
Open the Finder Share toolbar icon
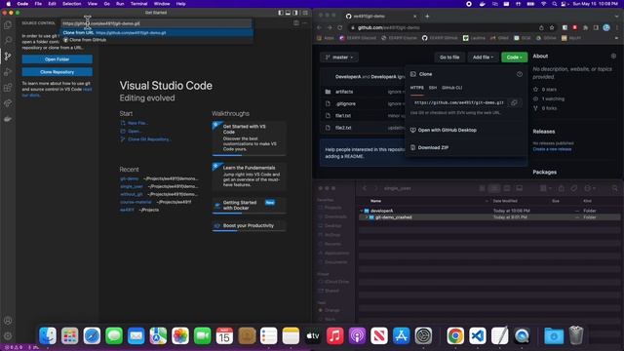(x=562, y=188)
